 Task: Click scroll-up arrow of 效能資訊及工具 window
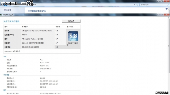click(x=169, y=17)
